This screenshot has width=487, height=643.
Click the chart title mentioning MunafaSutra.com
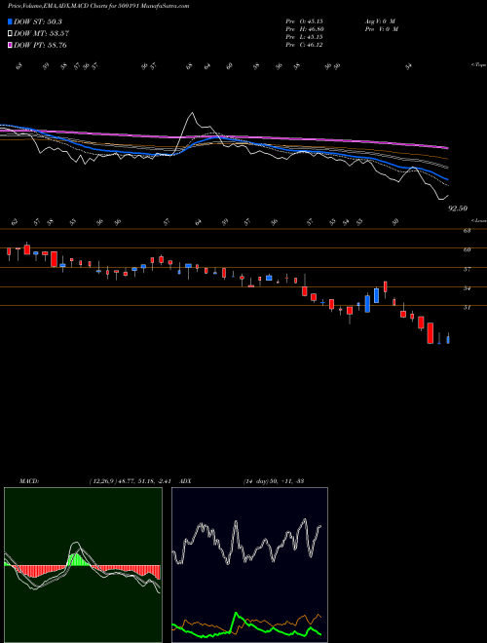(x=98, y=6)
